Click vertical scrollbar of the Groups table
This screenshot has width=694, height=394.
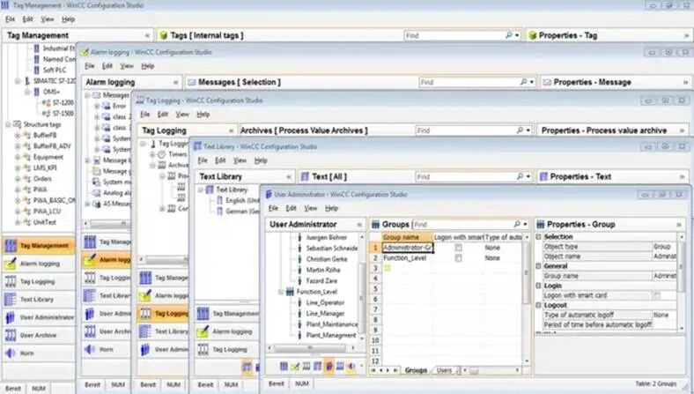[x=527, y=297]
